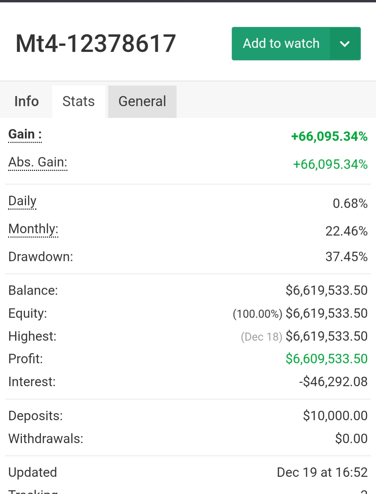Click the Updated date Dec 19 at 16:52
Screen dimensions: 376x494
322,472
